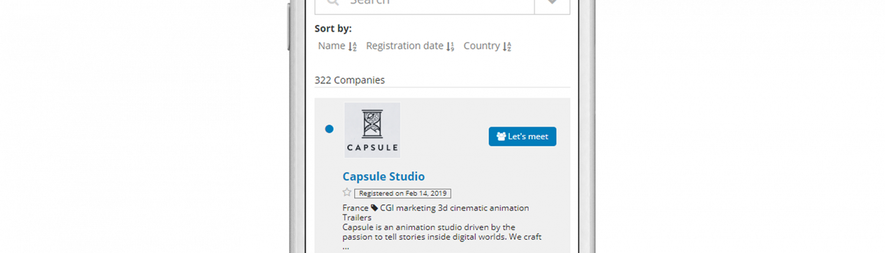Sort companies by Country
This screenshot has width=885, height=253.
[x=487, y=46]
